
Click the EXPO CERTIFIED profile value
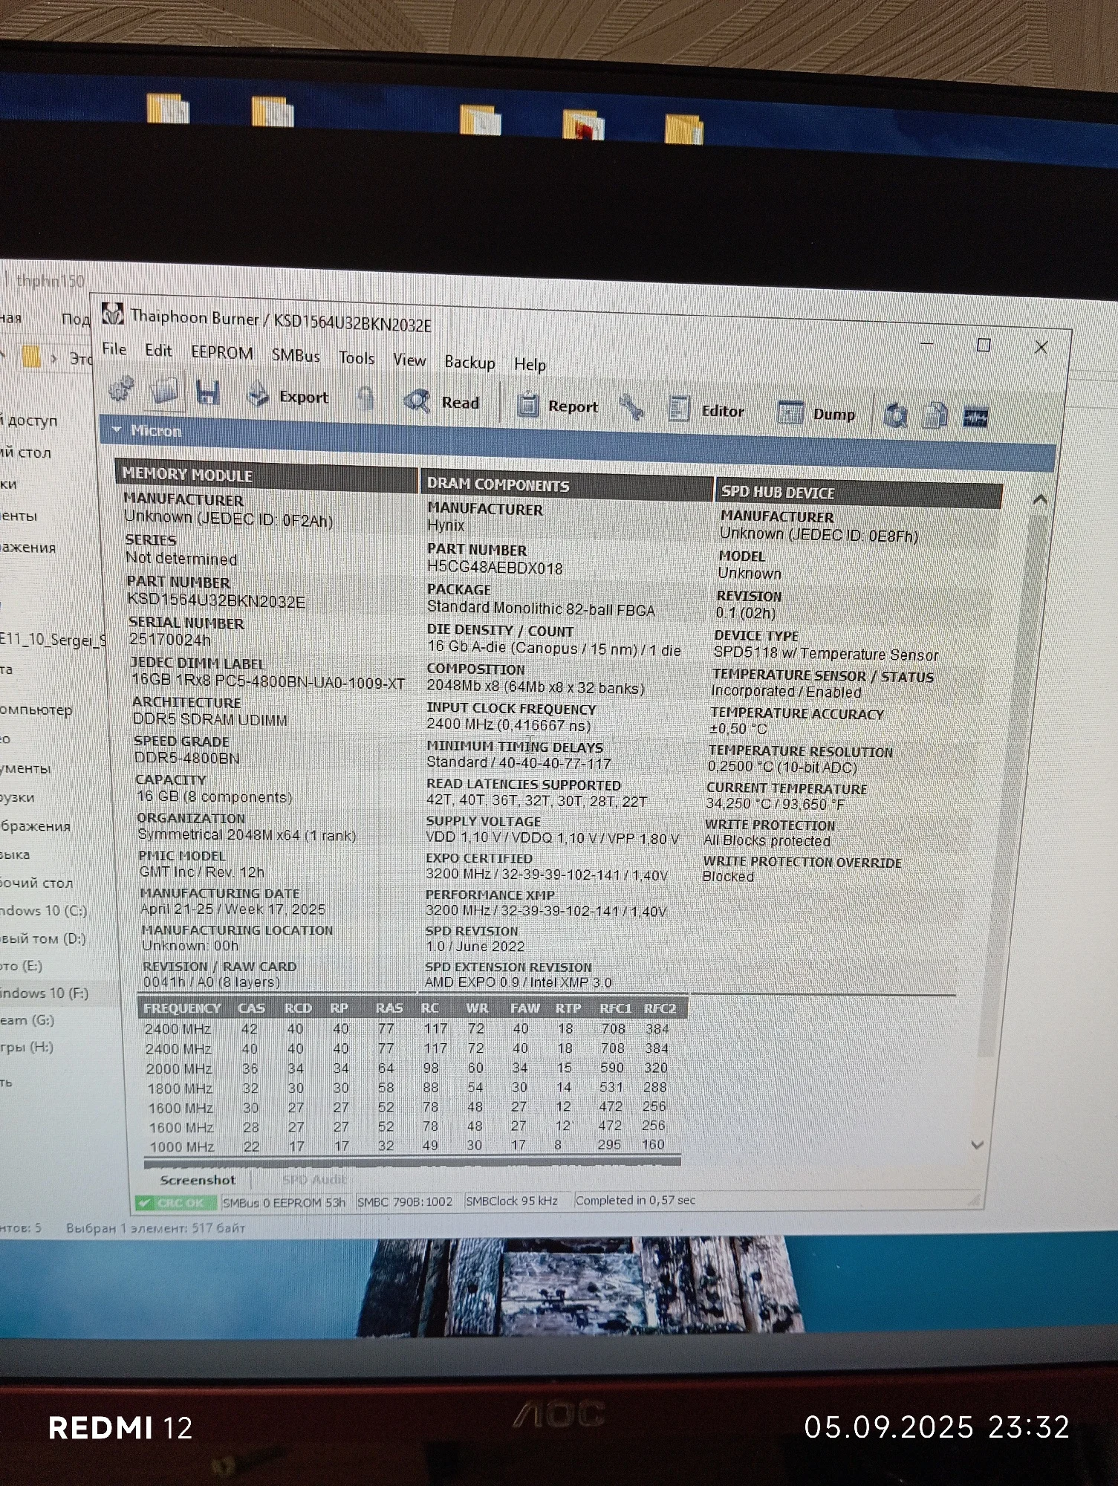tap(547, 875)
